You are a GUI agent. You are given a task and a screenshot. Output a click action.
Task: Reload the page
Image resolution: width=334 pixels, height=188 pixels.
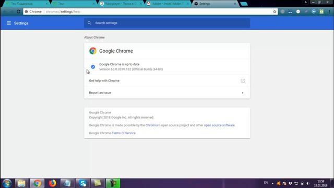19,11
